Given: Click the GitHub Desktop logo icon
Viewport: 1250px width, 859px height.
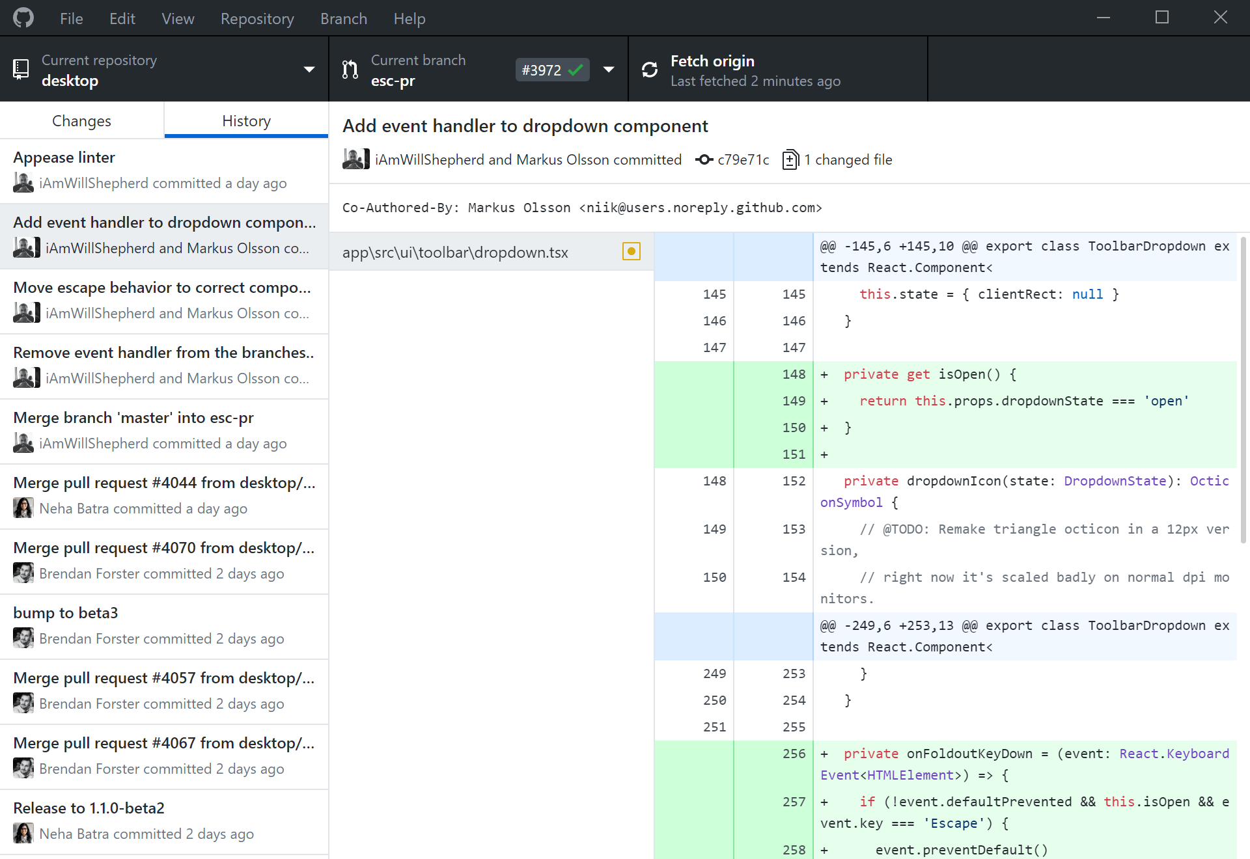Looking at the screenshot, I should click(23, 18).
